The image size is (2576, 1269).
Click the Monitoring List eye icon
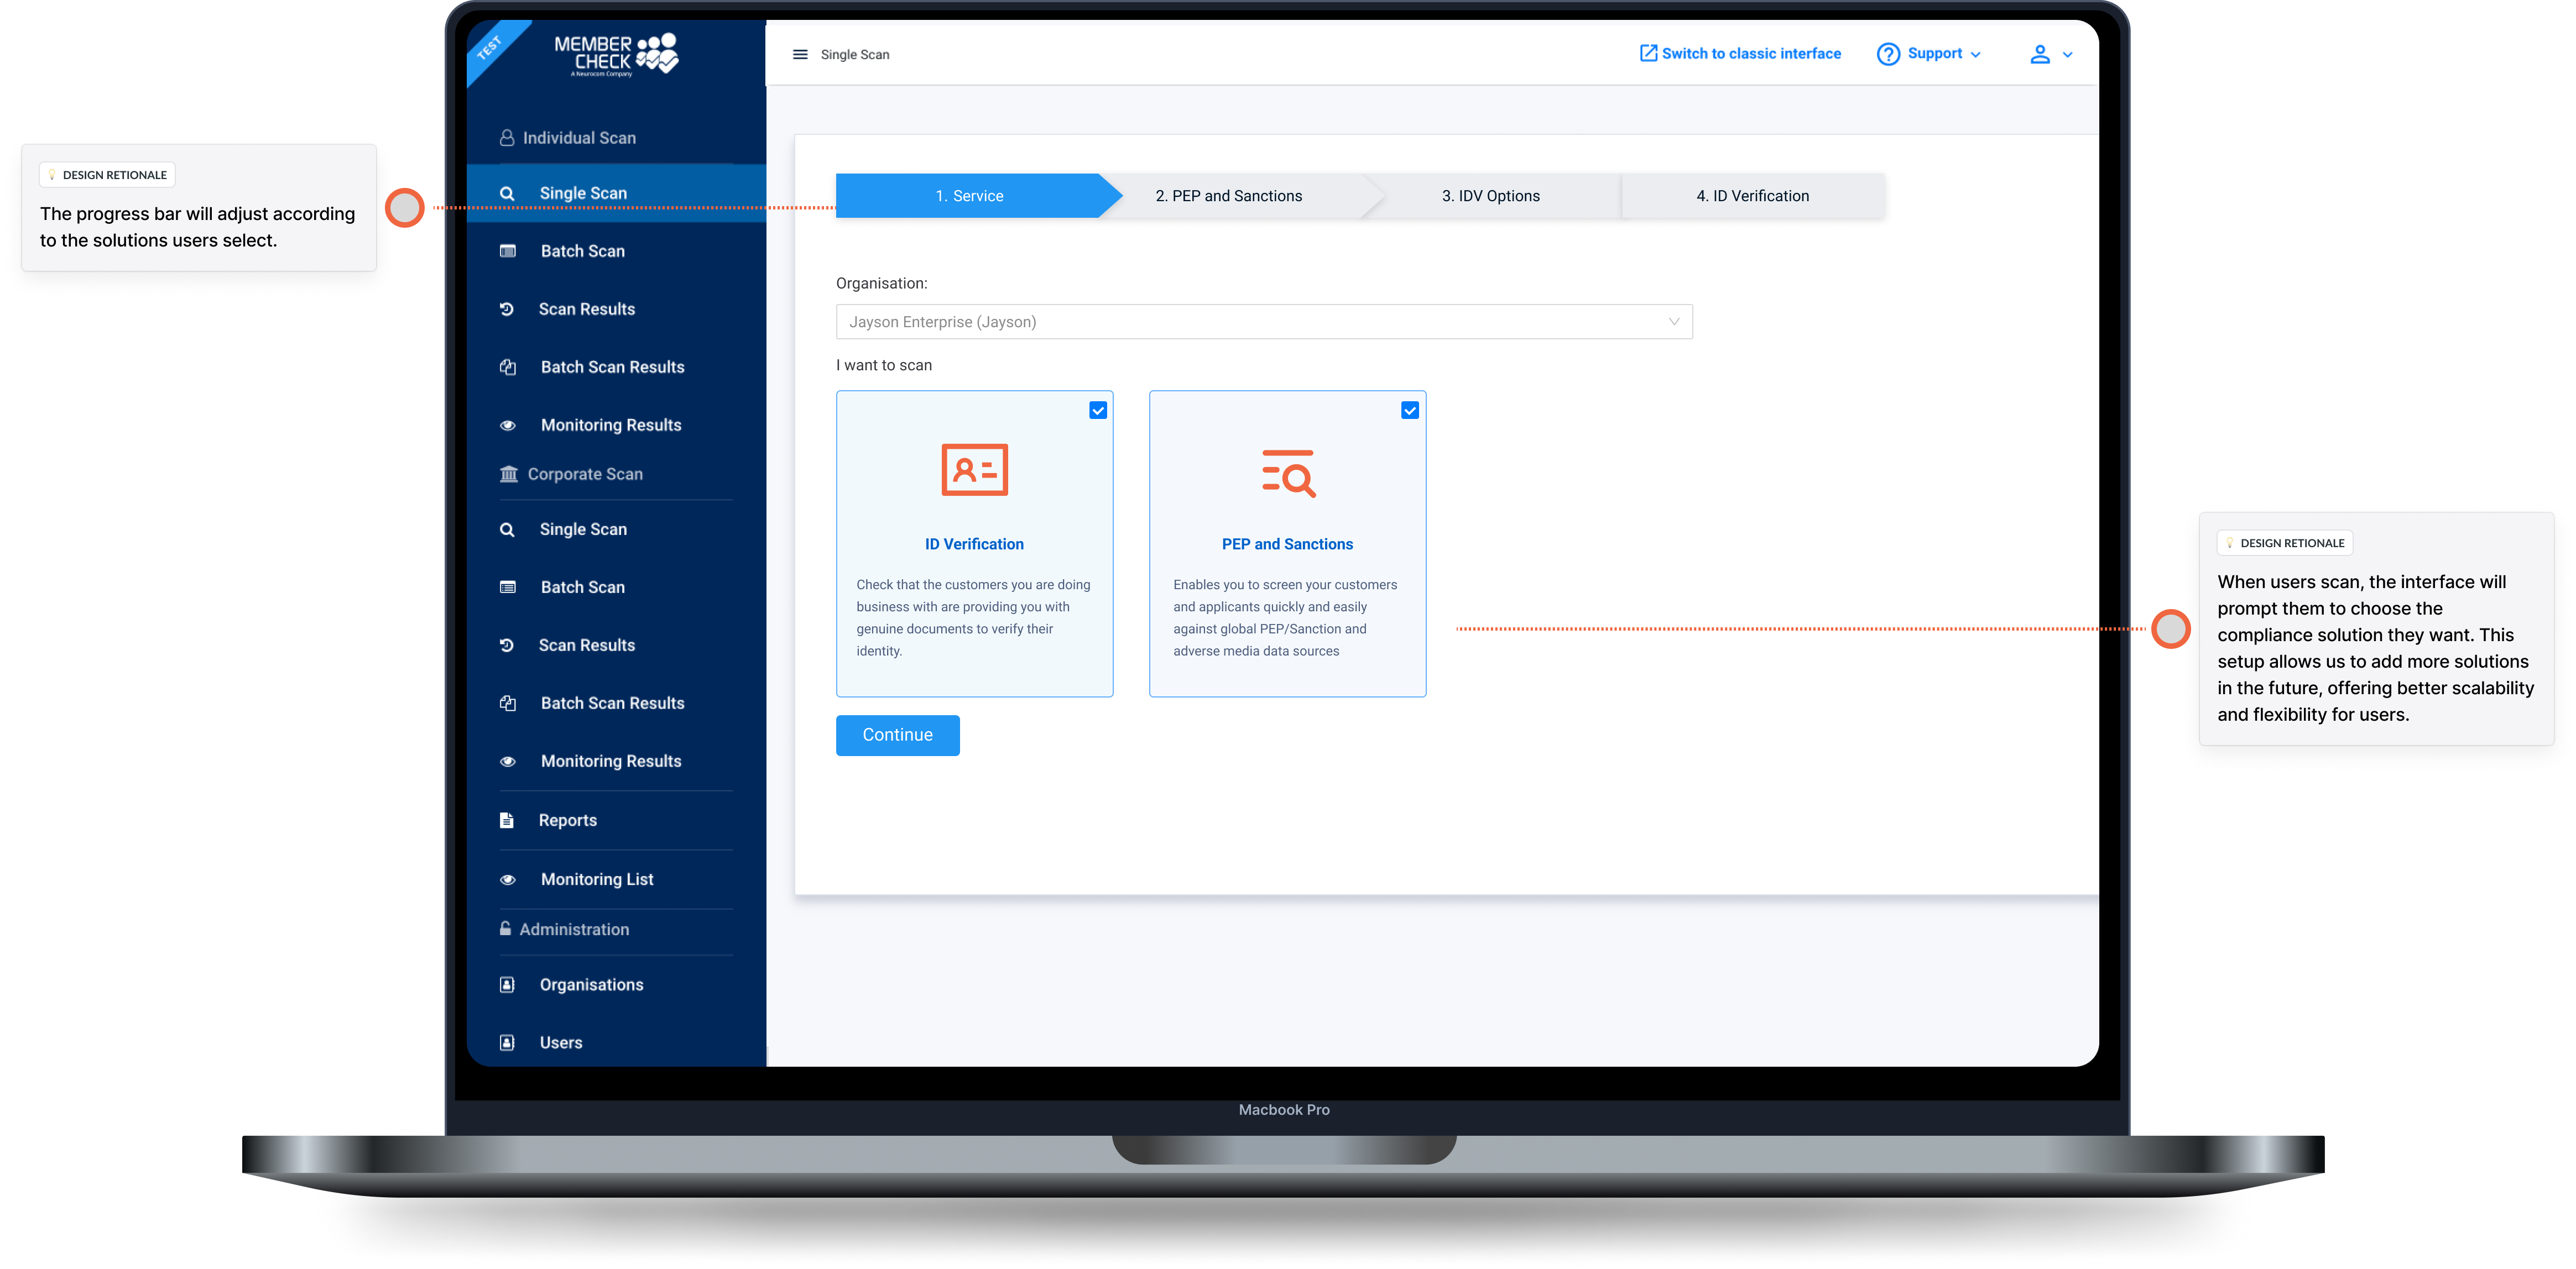tap(508, 879)
